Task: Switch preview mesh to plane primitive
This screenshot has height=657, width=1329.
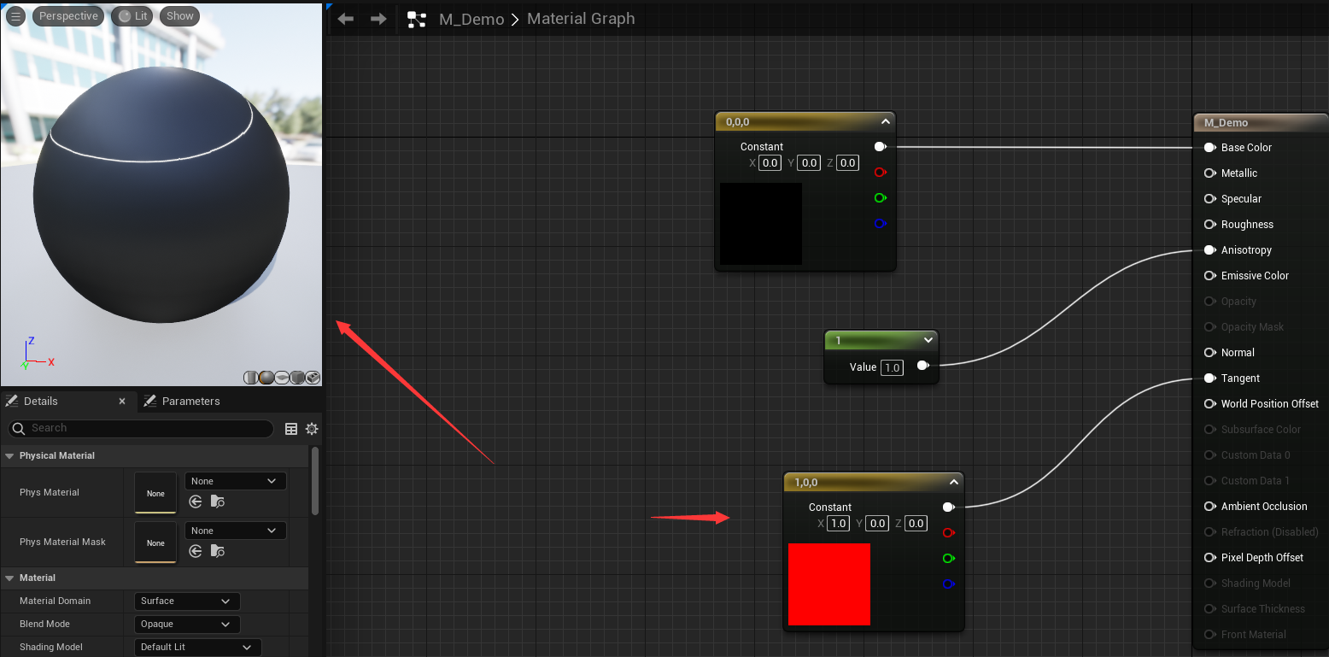Action: coord(282,378)
